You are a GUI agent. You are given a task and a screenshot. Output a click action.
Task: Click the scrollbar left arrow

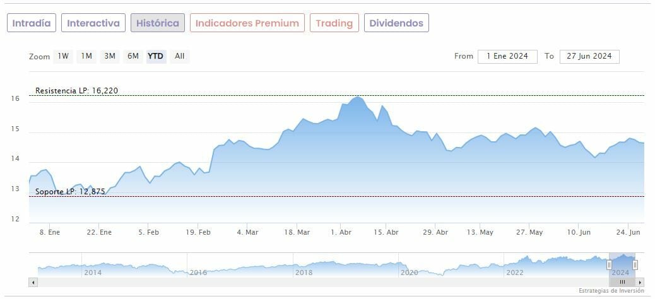coord(33,282)
